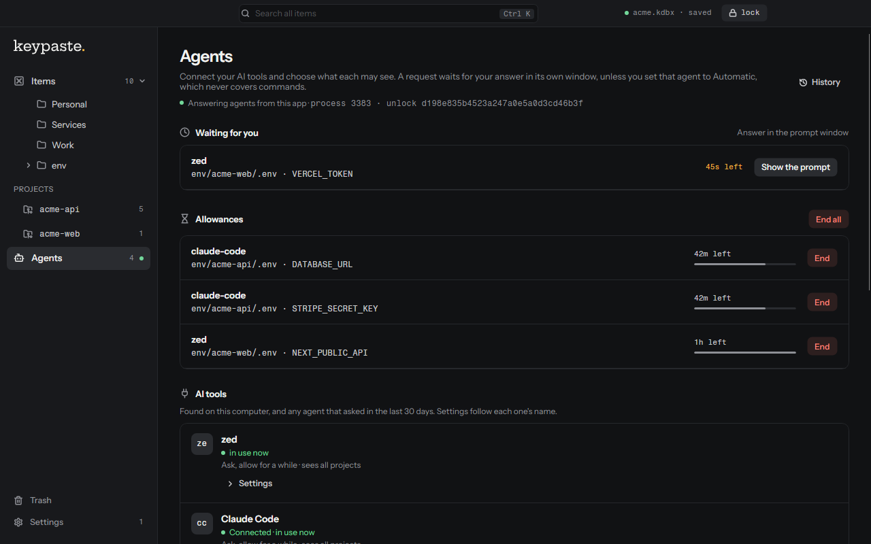
Task: Open the Items section in sidebar
Action: 79,81
